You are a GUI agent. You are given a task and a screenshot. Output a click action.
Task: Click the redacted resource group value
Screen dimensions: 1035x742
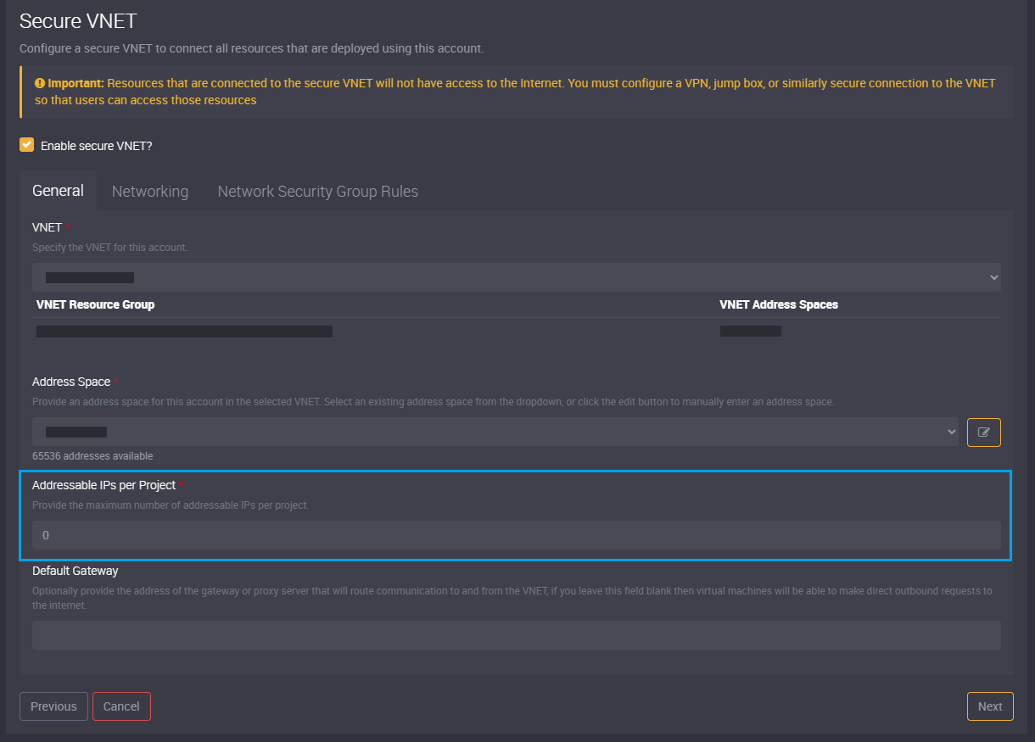click(184, 332)
